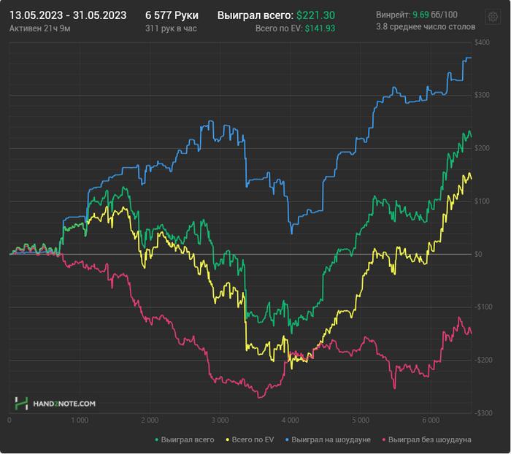Click the winrate value 9.69 бб/100

pyautogui.click(x=435, y=15)
